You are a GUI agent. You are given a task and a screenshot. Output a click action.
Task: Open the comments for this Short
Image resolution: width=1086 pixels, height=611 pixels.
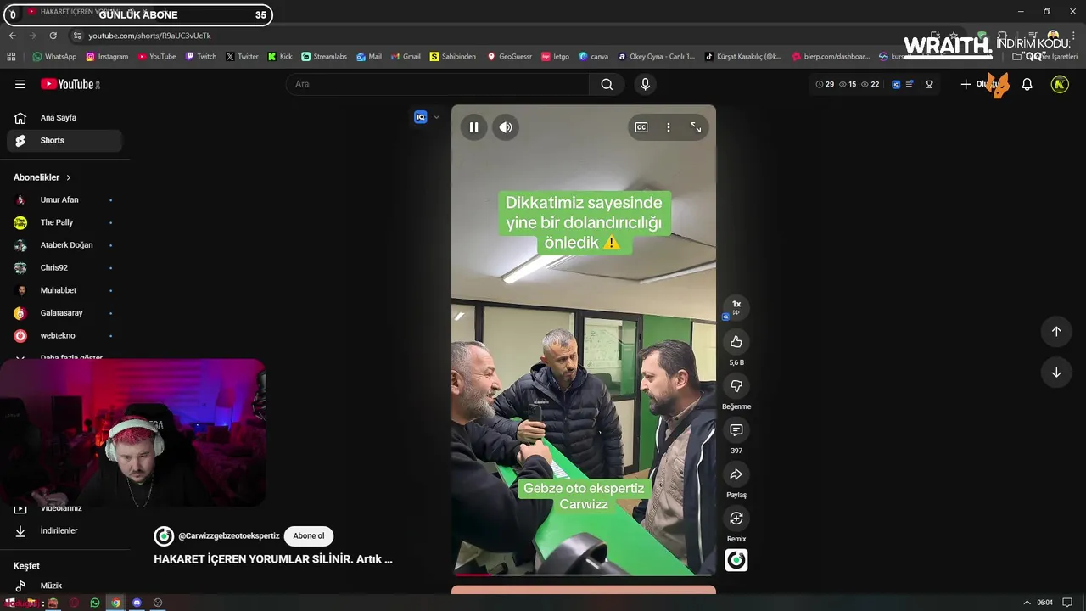coord(736,430)
